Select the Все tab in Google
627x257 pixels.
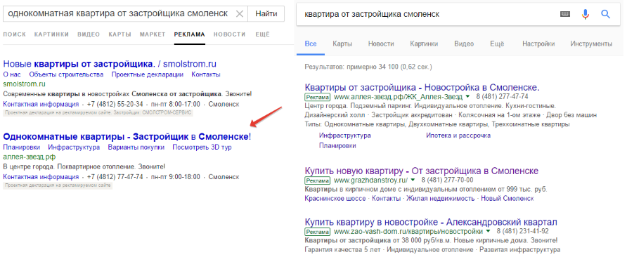point(310,44)
